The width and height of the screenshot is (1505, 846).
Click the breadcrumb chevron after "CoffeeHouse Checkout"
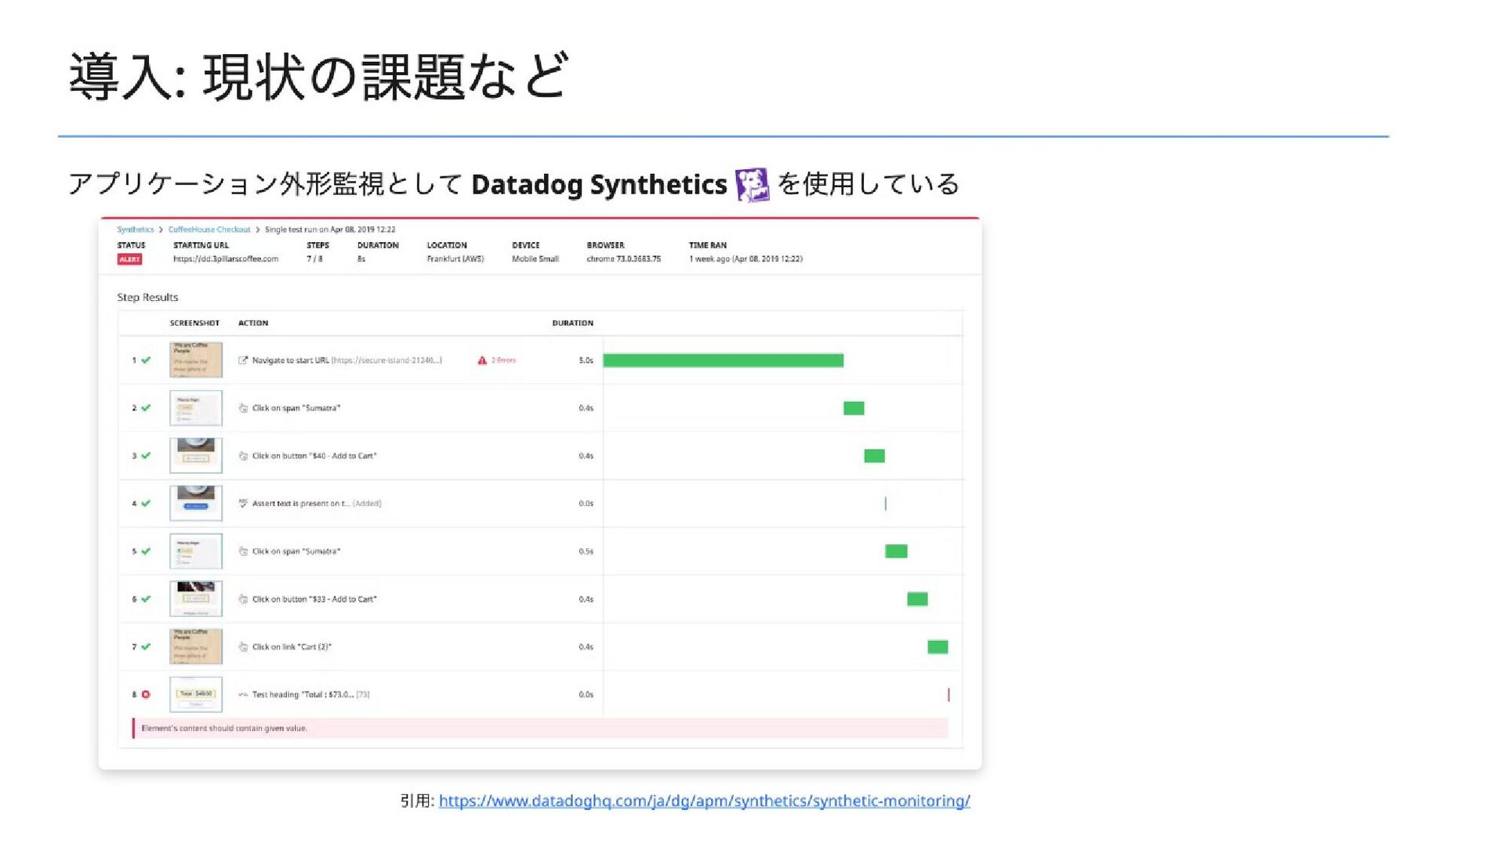[x=257, y=230]
